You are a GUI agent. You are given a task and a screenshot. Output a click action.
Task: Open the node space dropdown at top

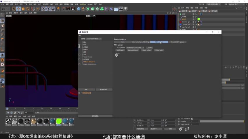click(214, 4)
